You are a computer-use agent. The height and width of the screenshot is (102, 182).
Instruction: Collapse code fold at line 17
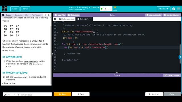tap(58, 22)
